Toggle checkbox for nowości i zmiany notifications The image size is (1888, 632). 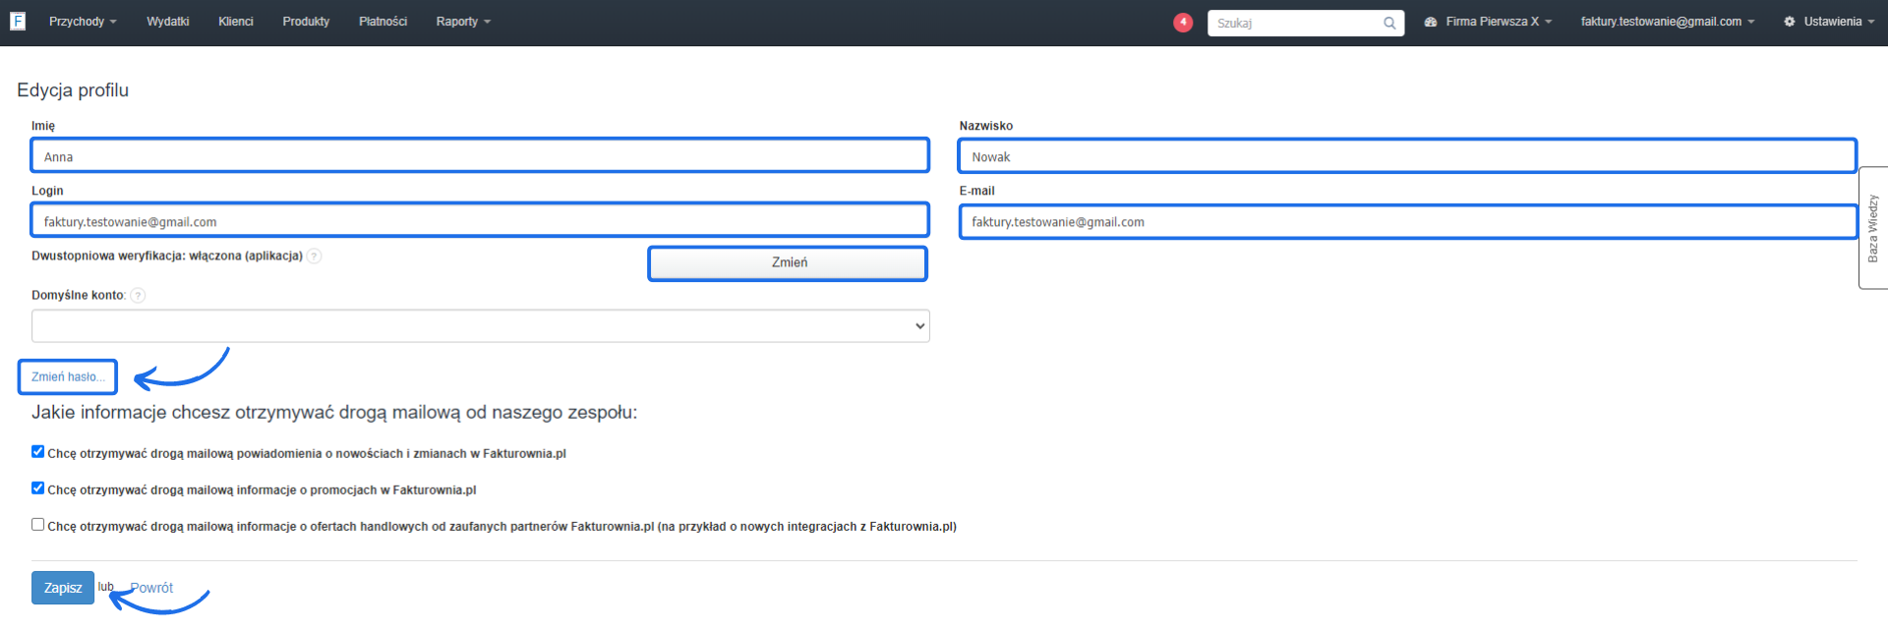point(37,452)
